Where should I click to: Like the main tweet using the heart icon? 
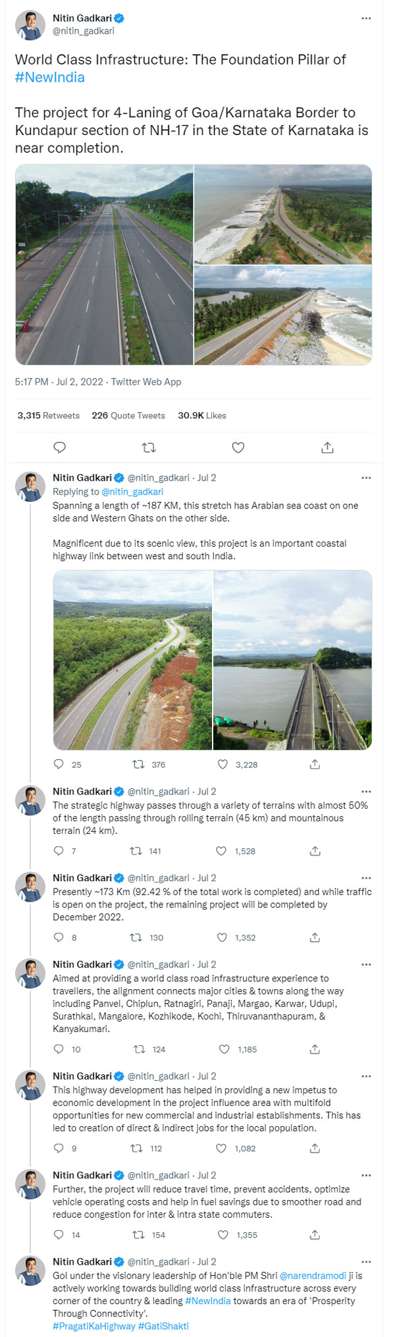[x=238, y=447]
